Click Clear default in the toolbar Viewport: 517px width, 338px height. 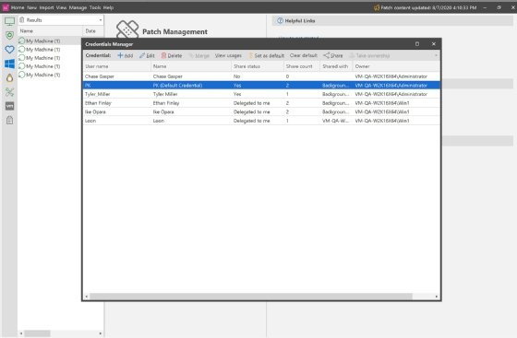pos(304,55)
